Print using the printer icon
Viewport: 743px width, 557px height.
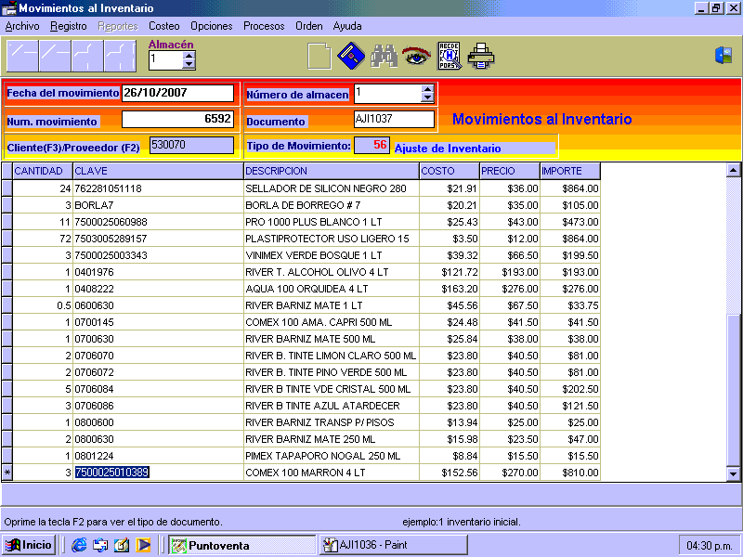click(x=481, y=57)
